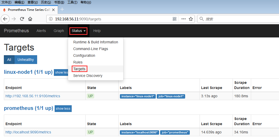This screenshot has height=137, width=279.
Task: Bookmark this page with the star icon
Action: pyautogui.click(x=191, y=19)
